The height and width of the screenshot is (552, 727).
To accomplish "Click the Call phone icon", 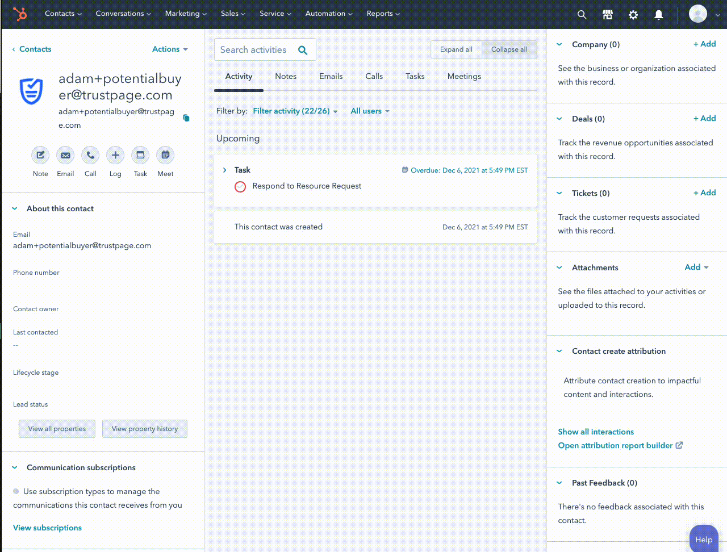I will click(x=90, y=155).
